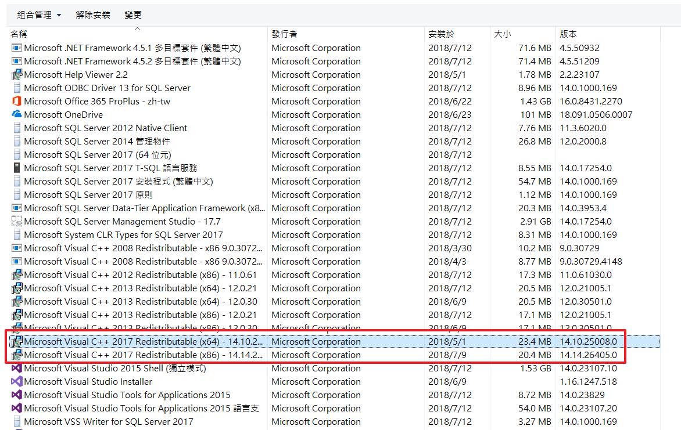Click version 14.10.25008.0 cell
Image resolution: width=681 pixels, height=430 pixels.
588,341
